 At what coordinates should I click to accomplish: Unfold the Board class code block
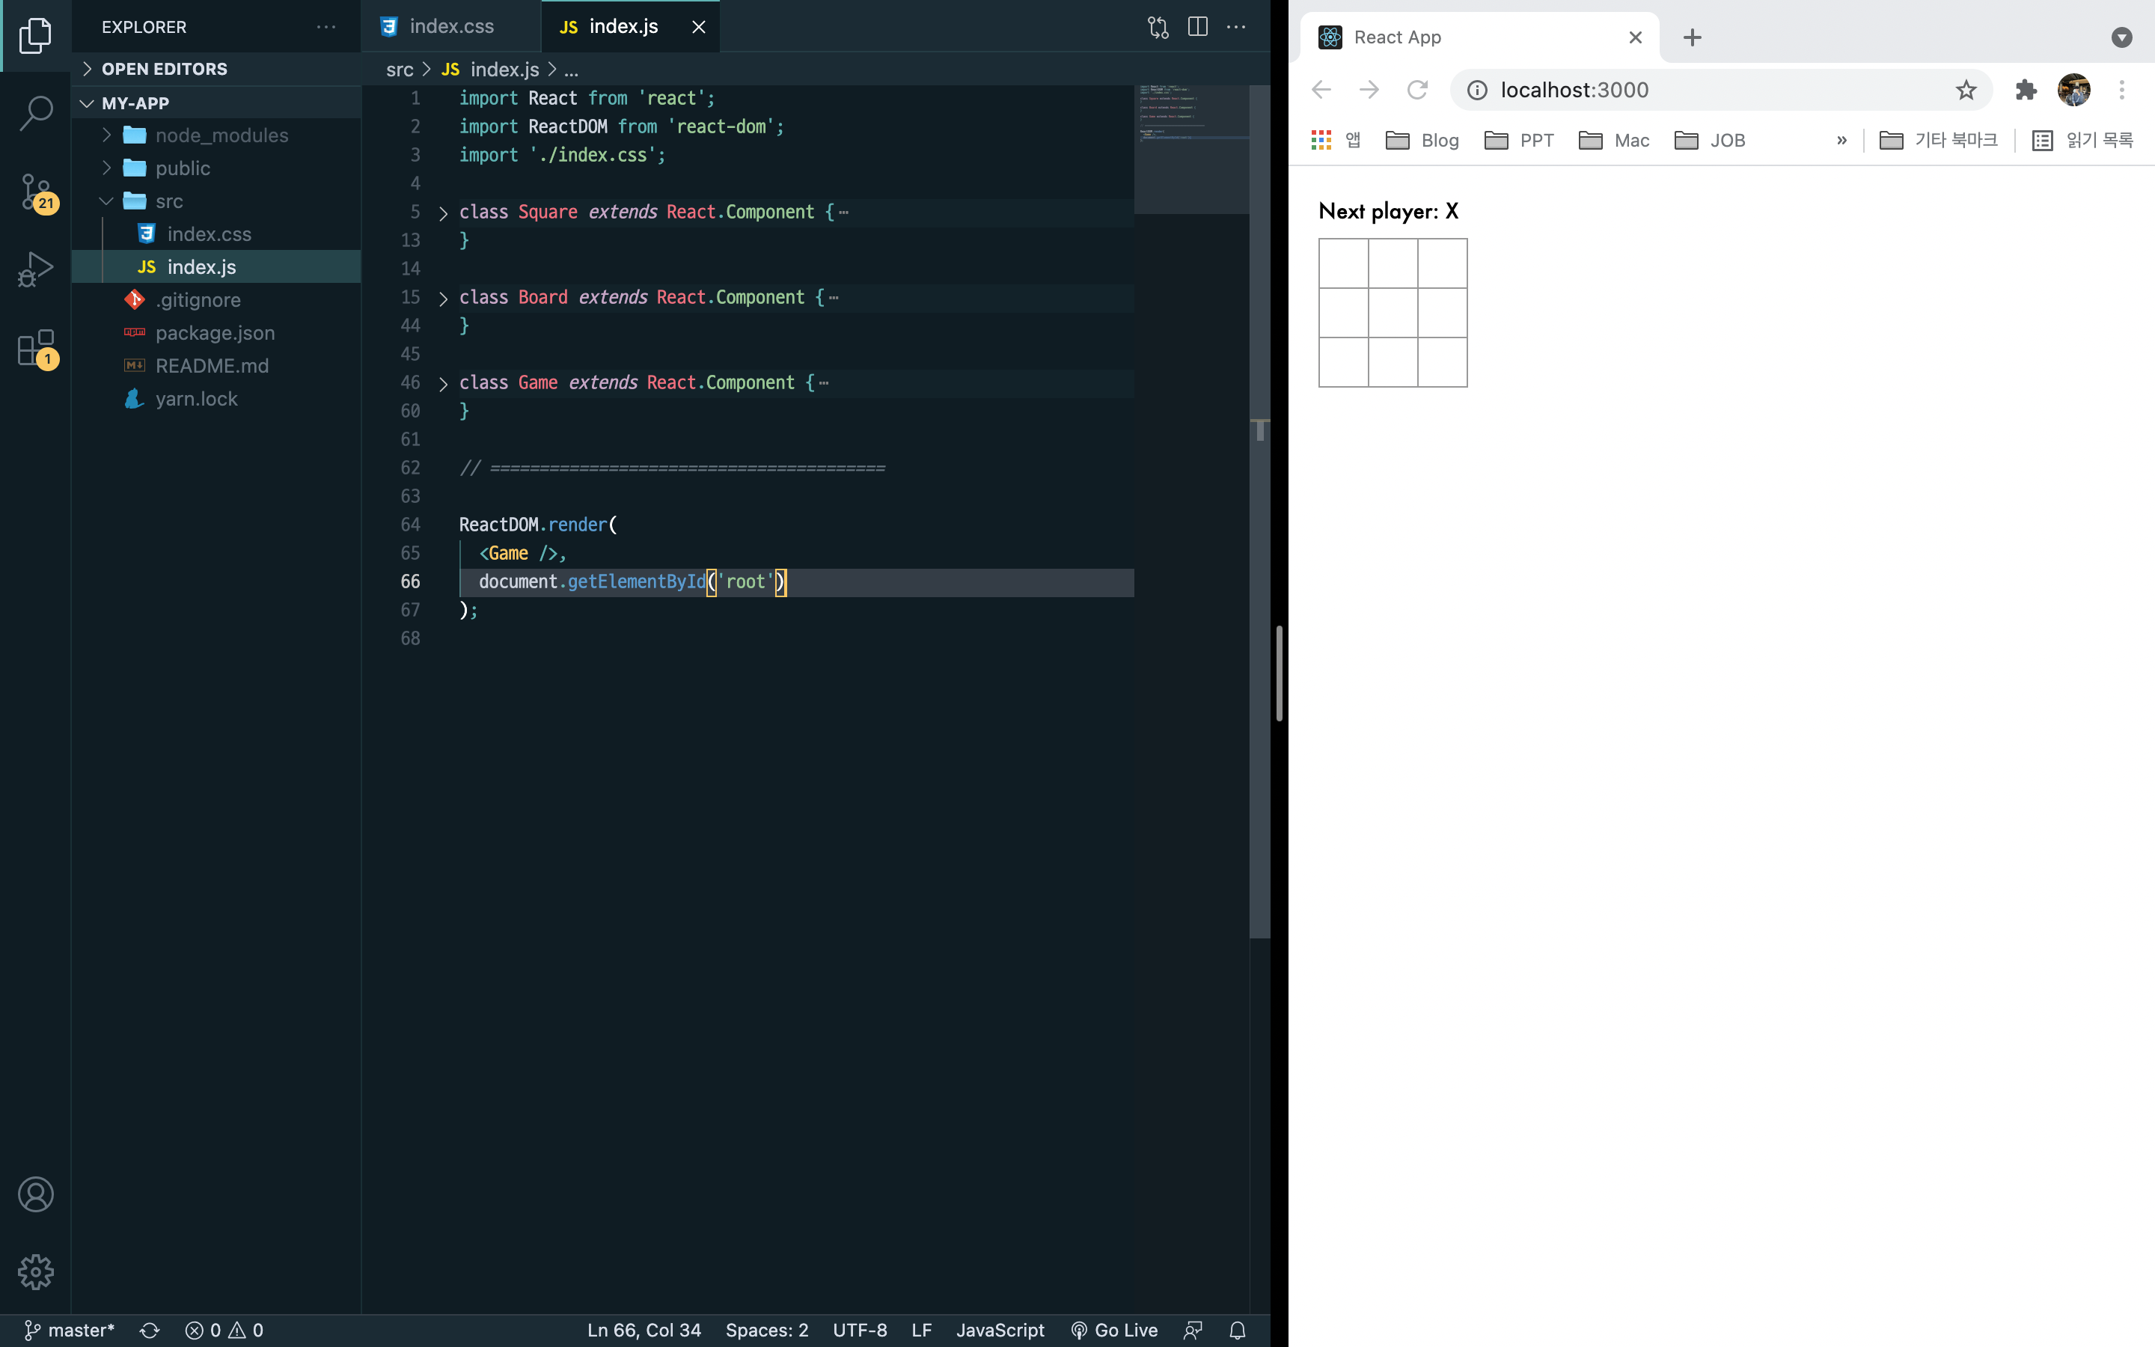pyautogui.click(x=444, y=299)
